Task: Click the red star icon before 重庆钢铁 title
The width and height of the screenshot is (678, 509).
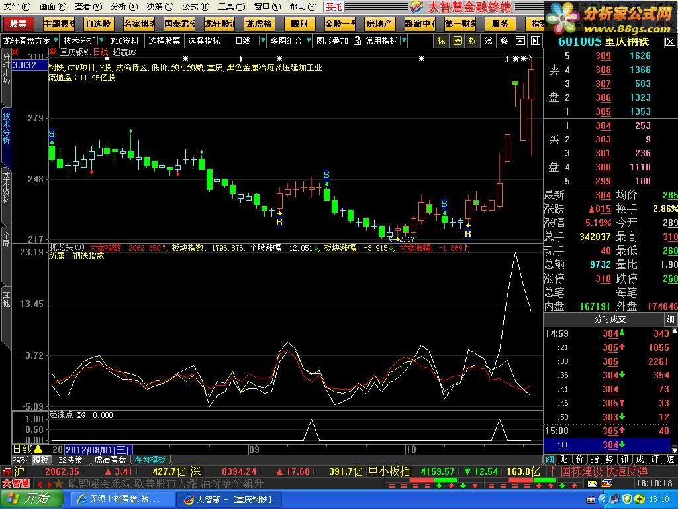Action: click(53, 52)
